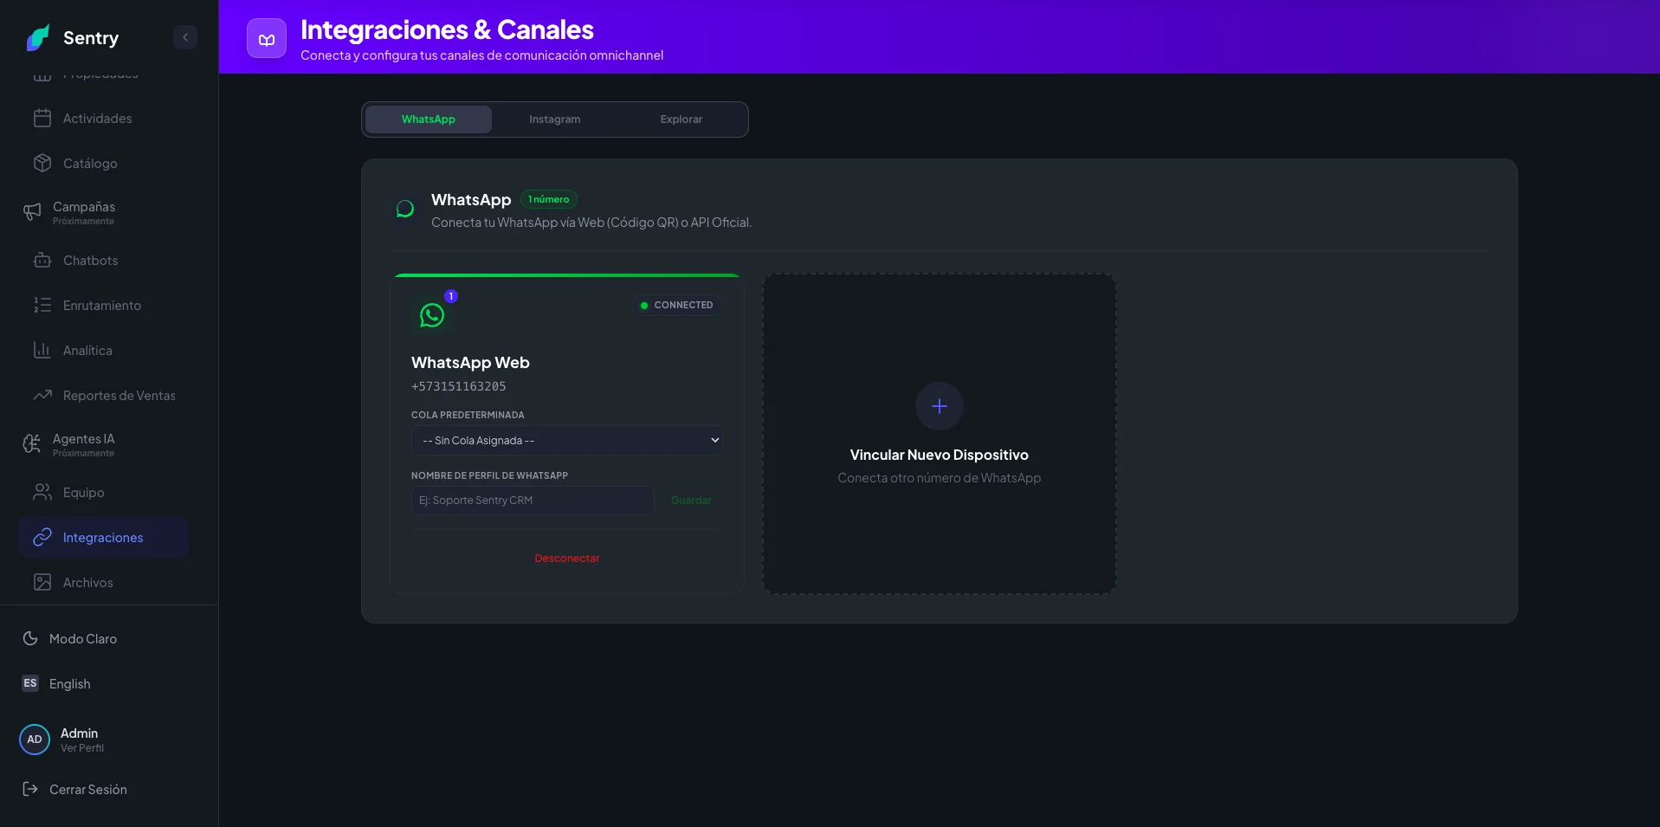
Task: Click Vincular Nuevo Dispositivo card
Action: pos(940,434)
